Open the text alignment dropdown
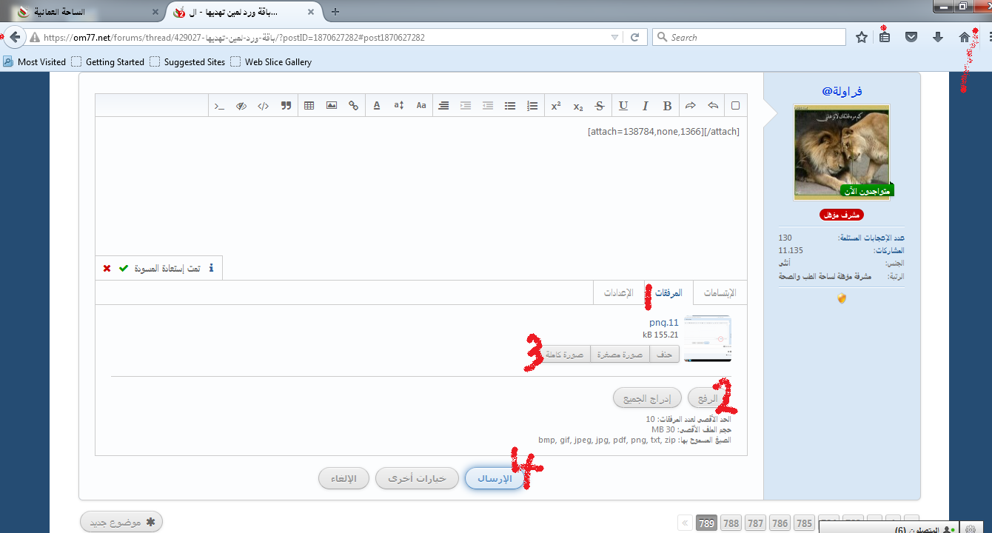 [x=443, y=106]
